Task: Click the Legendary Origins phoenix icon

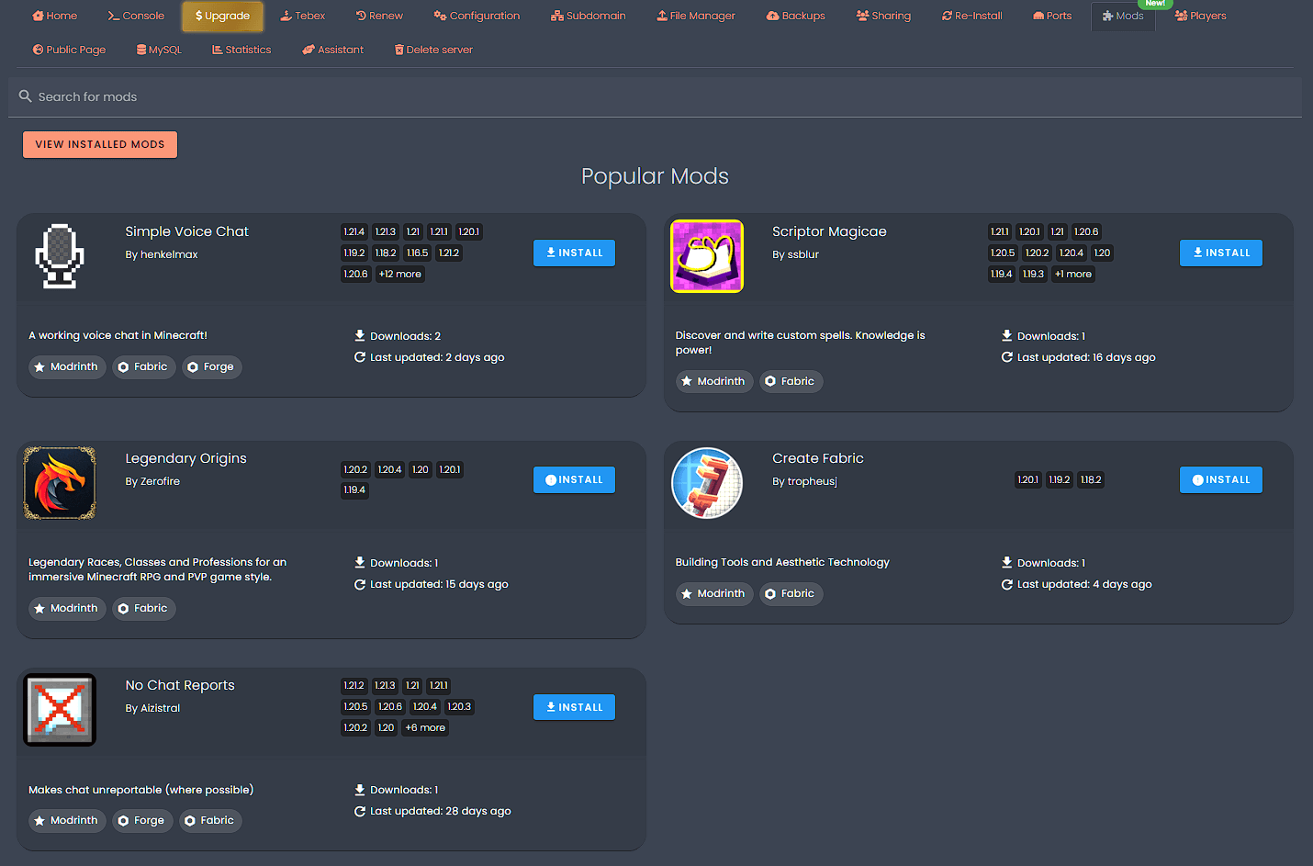Action: coord(60,483)
